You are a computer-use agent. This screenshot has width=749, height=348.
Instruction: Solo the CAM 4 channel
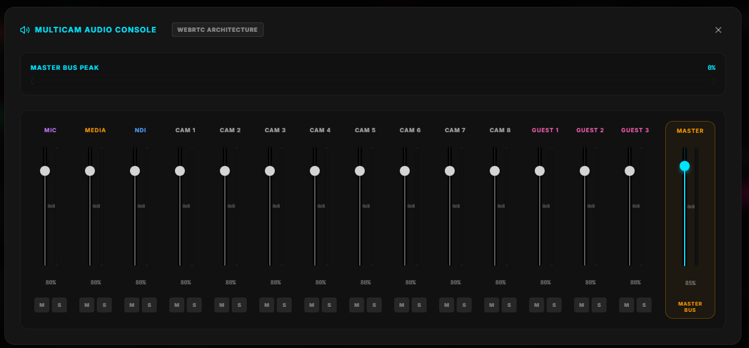point(329,305)
